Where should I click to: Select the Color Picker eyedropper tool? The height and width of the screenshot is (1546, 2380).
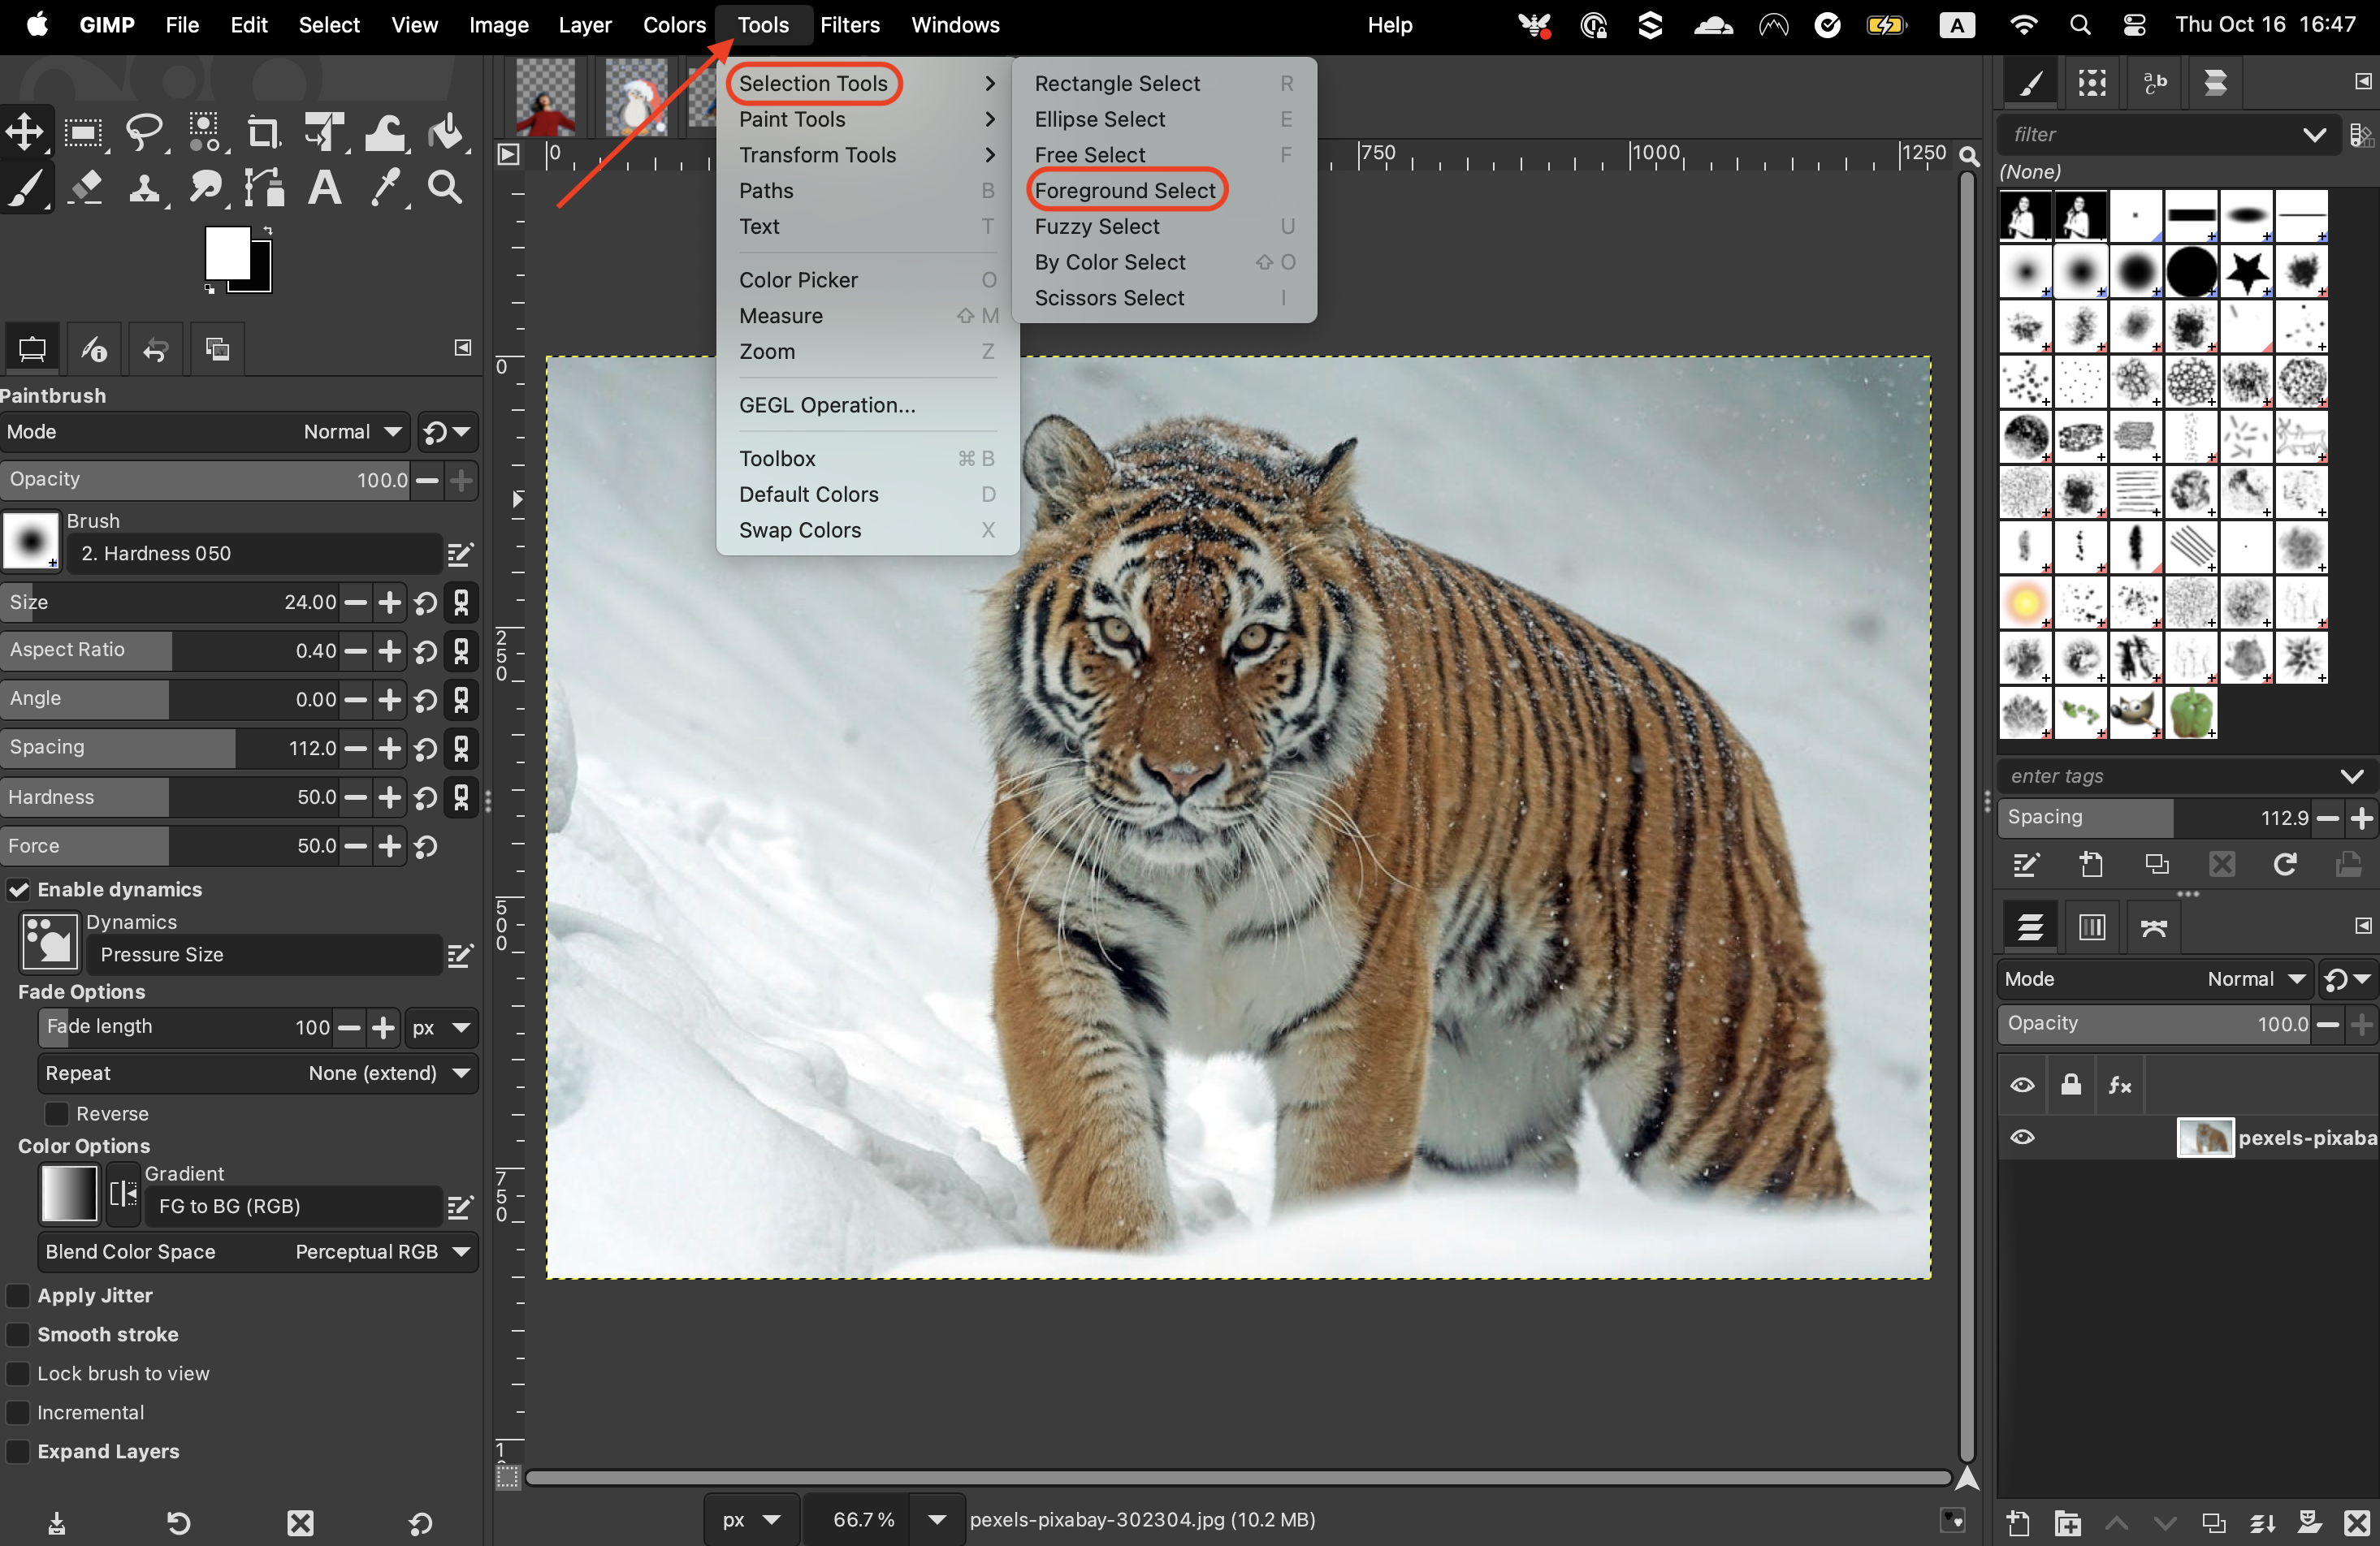click(x=385, y=187)
